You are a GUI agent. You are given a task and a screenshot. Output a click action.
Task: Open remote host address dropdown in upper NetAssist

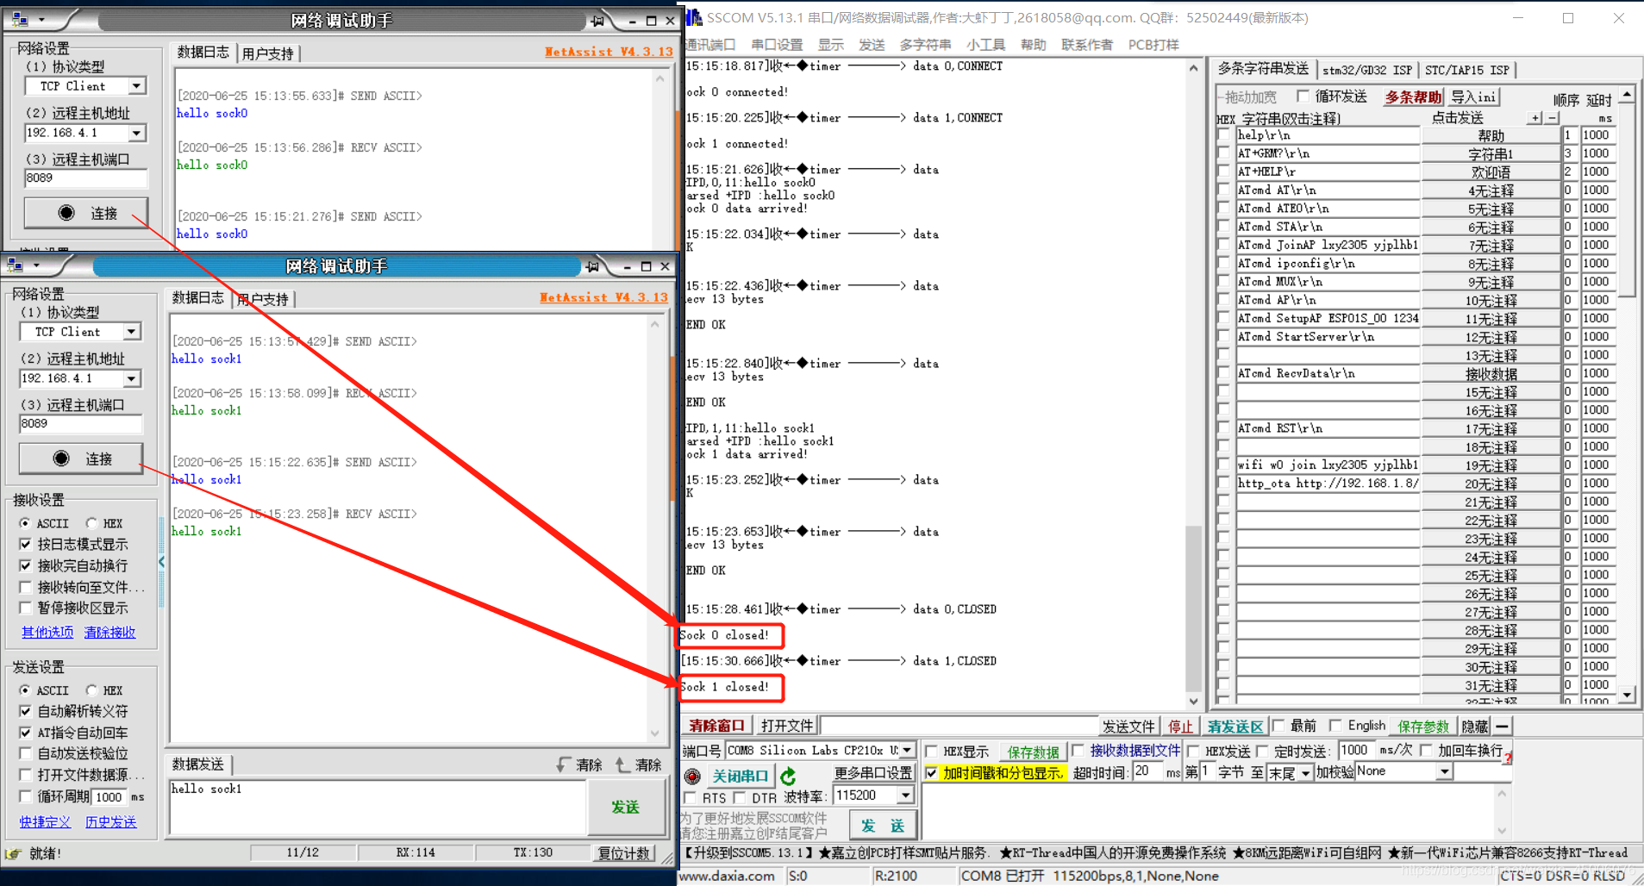point(136,133)
